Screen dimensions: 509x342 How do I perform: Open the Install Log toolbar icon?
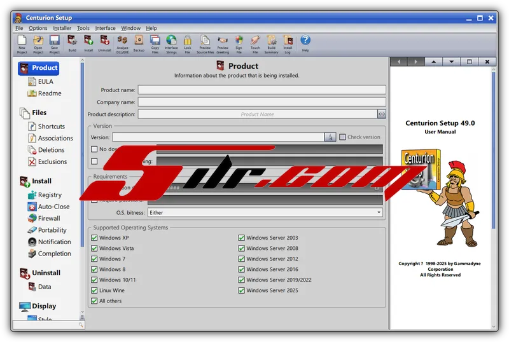tap(288, 44)
